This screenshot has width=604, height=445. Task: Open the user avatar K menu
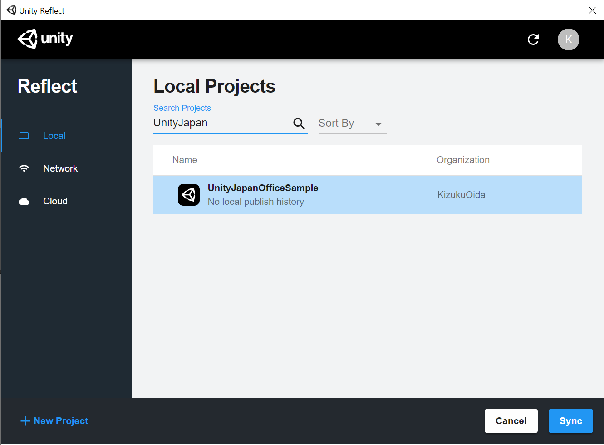568,40
